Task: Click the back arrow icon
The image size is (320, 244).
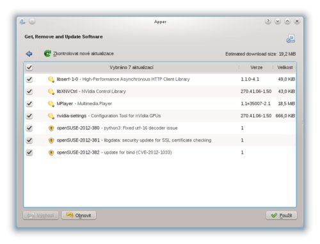Action: (x=29, y=54)
